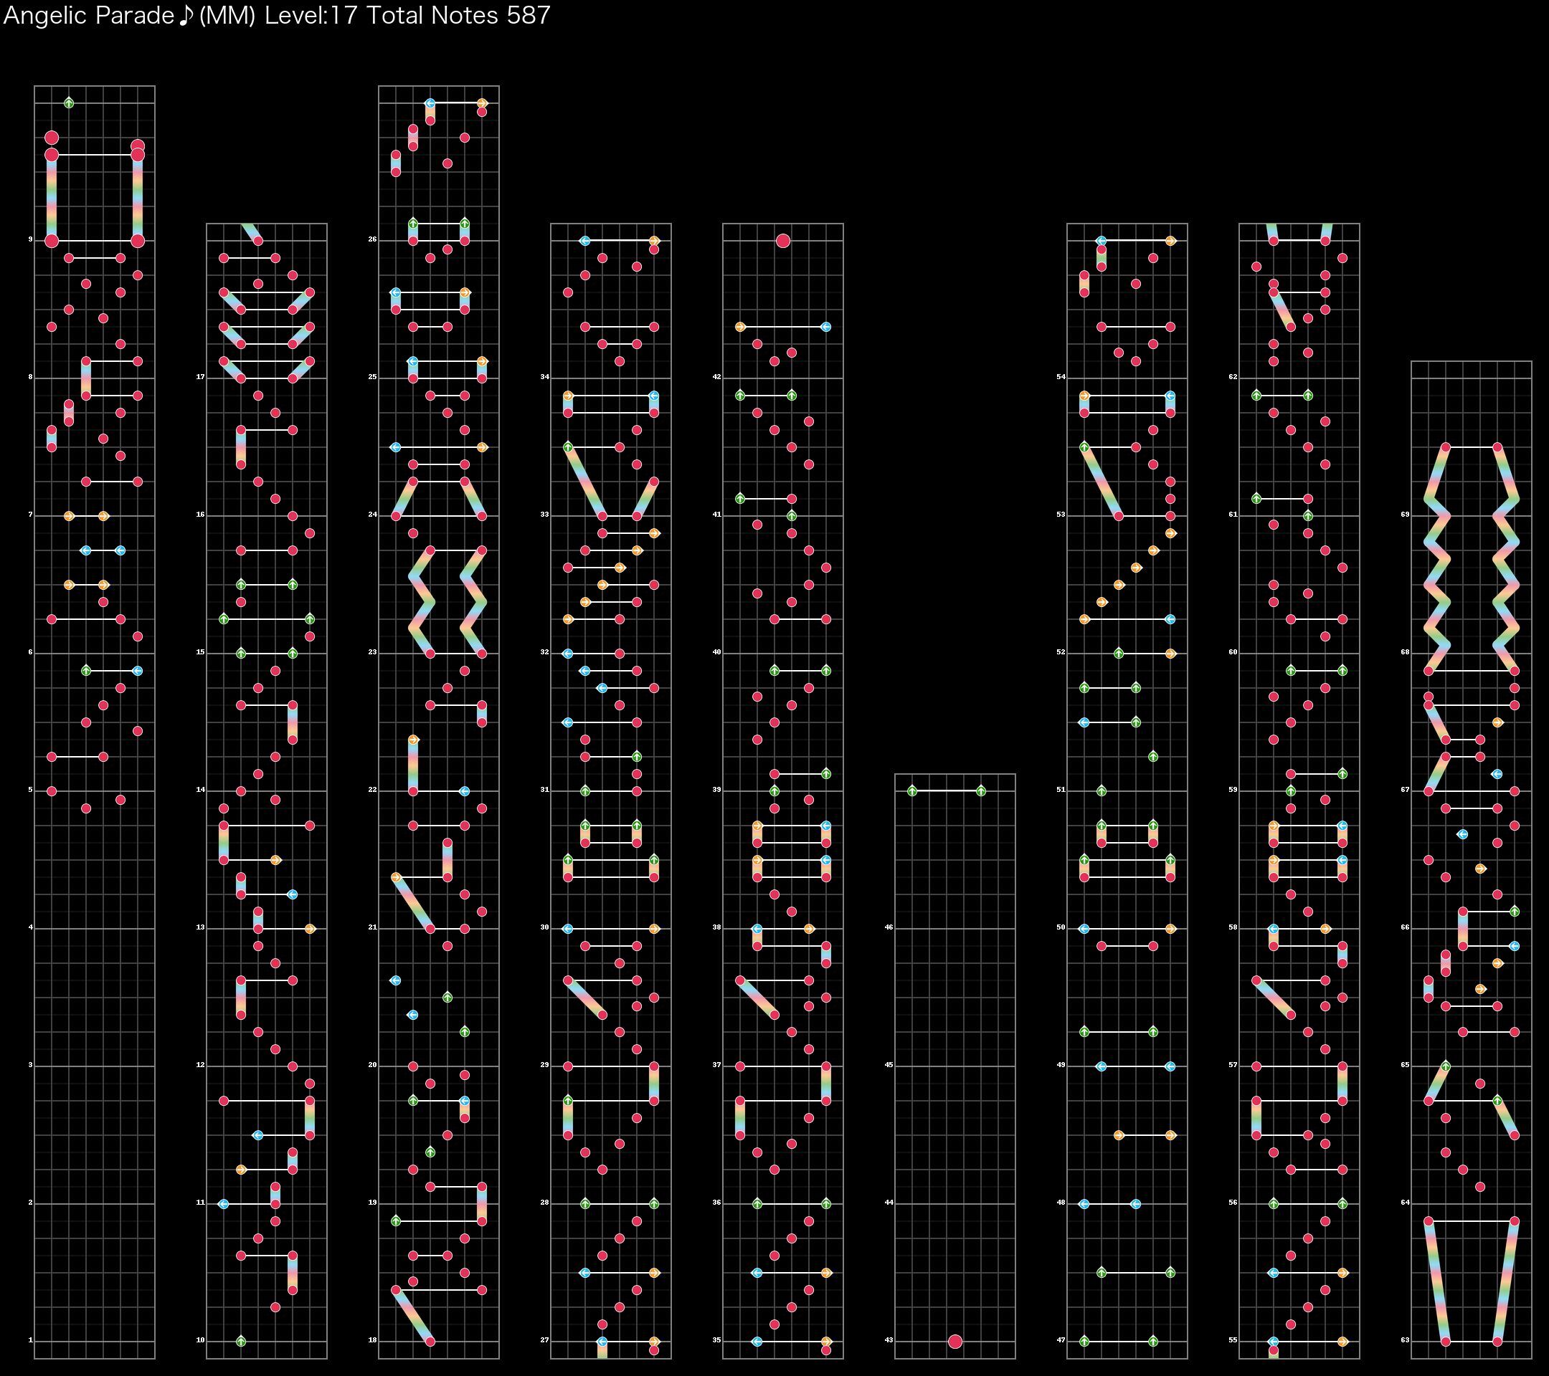This screenshot has width=1549, height=1376.
Task: Select measure number 69 label
Action: (x=1405, y=514)
